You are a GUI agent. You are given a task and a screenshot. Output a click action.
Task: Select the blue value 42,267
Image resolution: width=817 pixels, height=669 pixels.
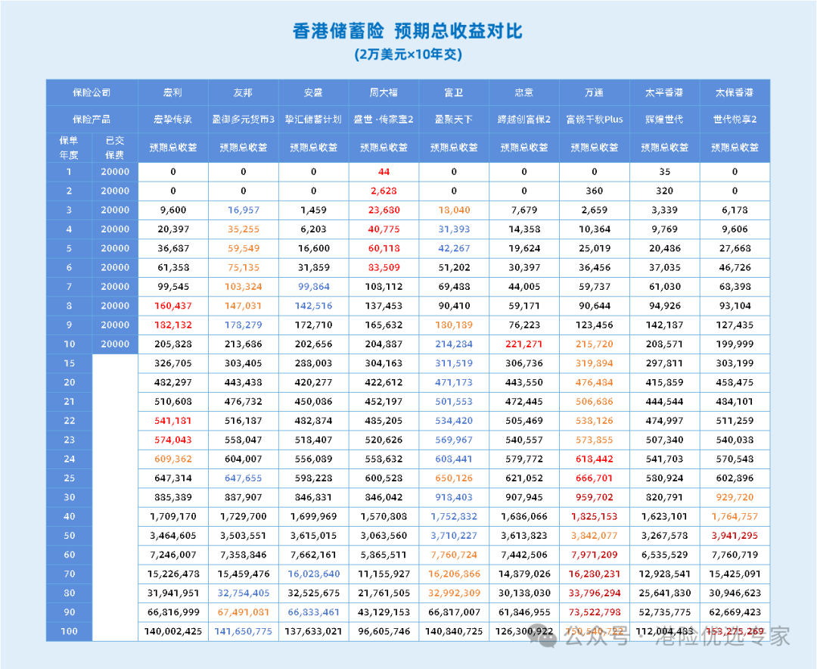tap(454, 248)
